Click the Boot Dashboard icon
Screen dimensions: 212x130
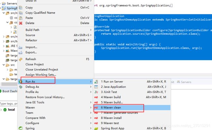point(1,91)
